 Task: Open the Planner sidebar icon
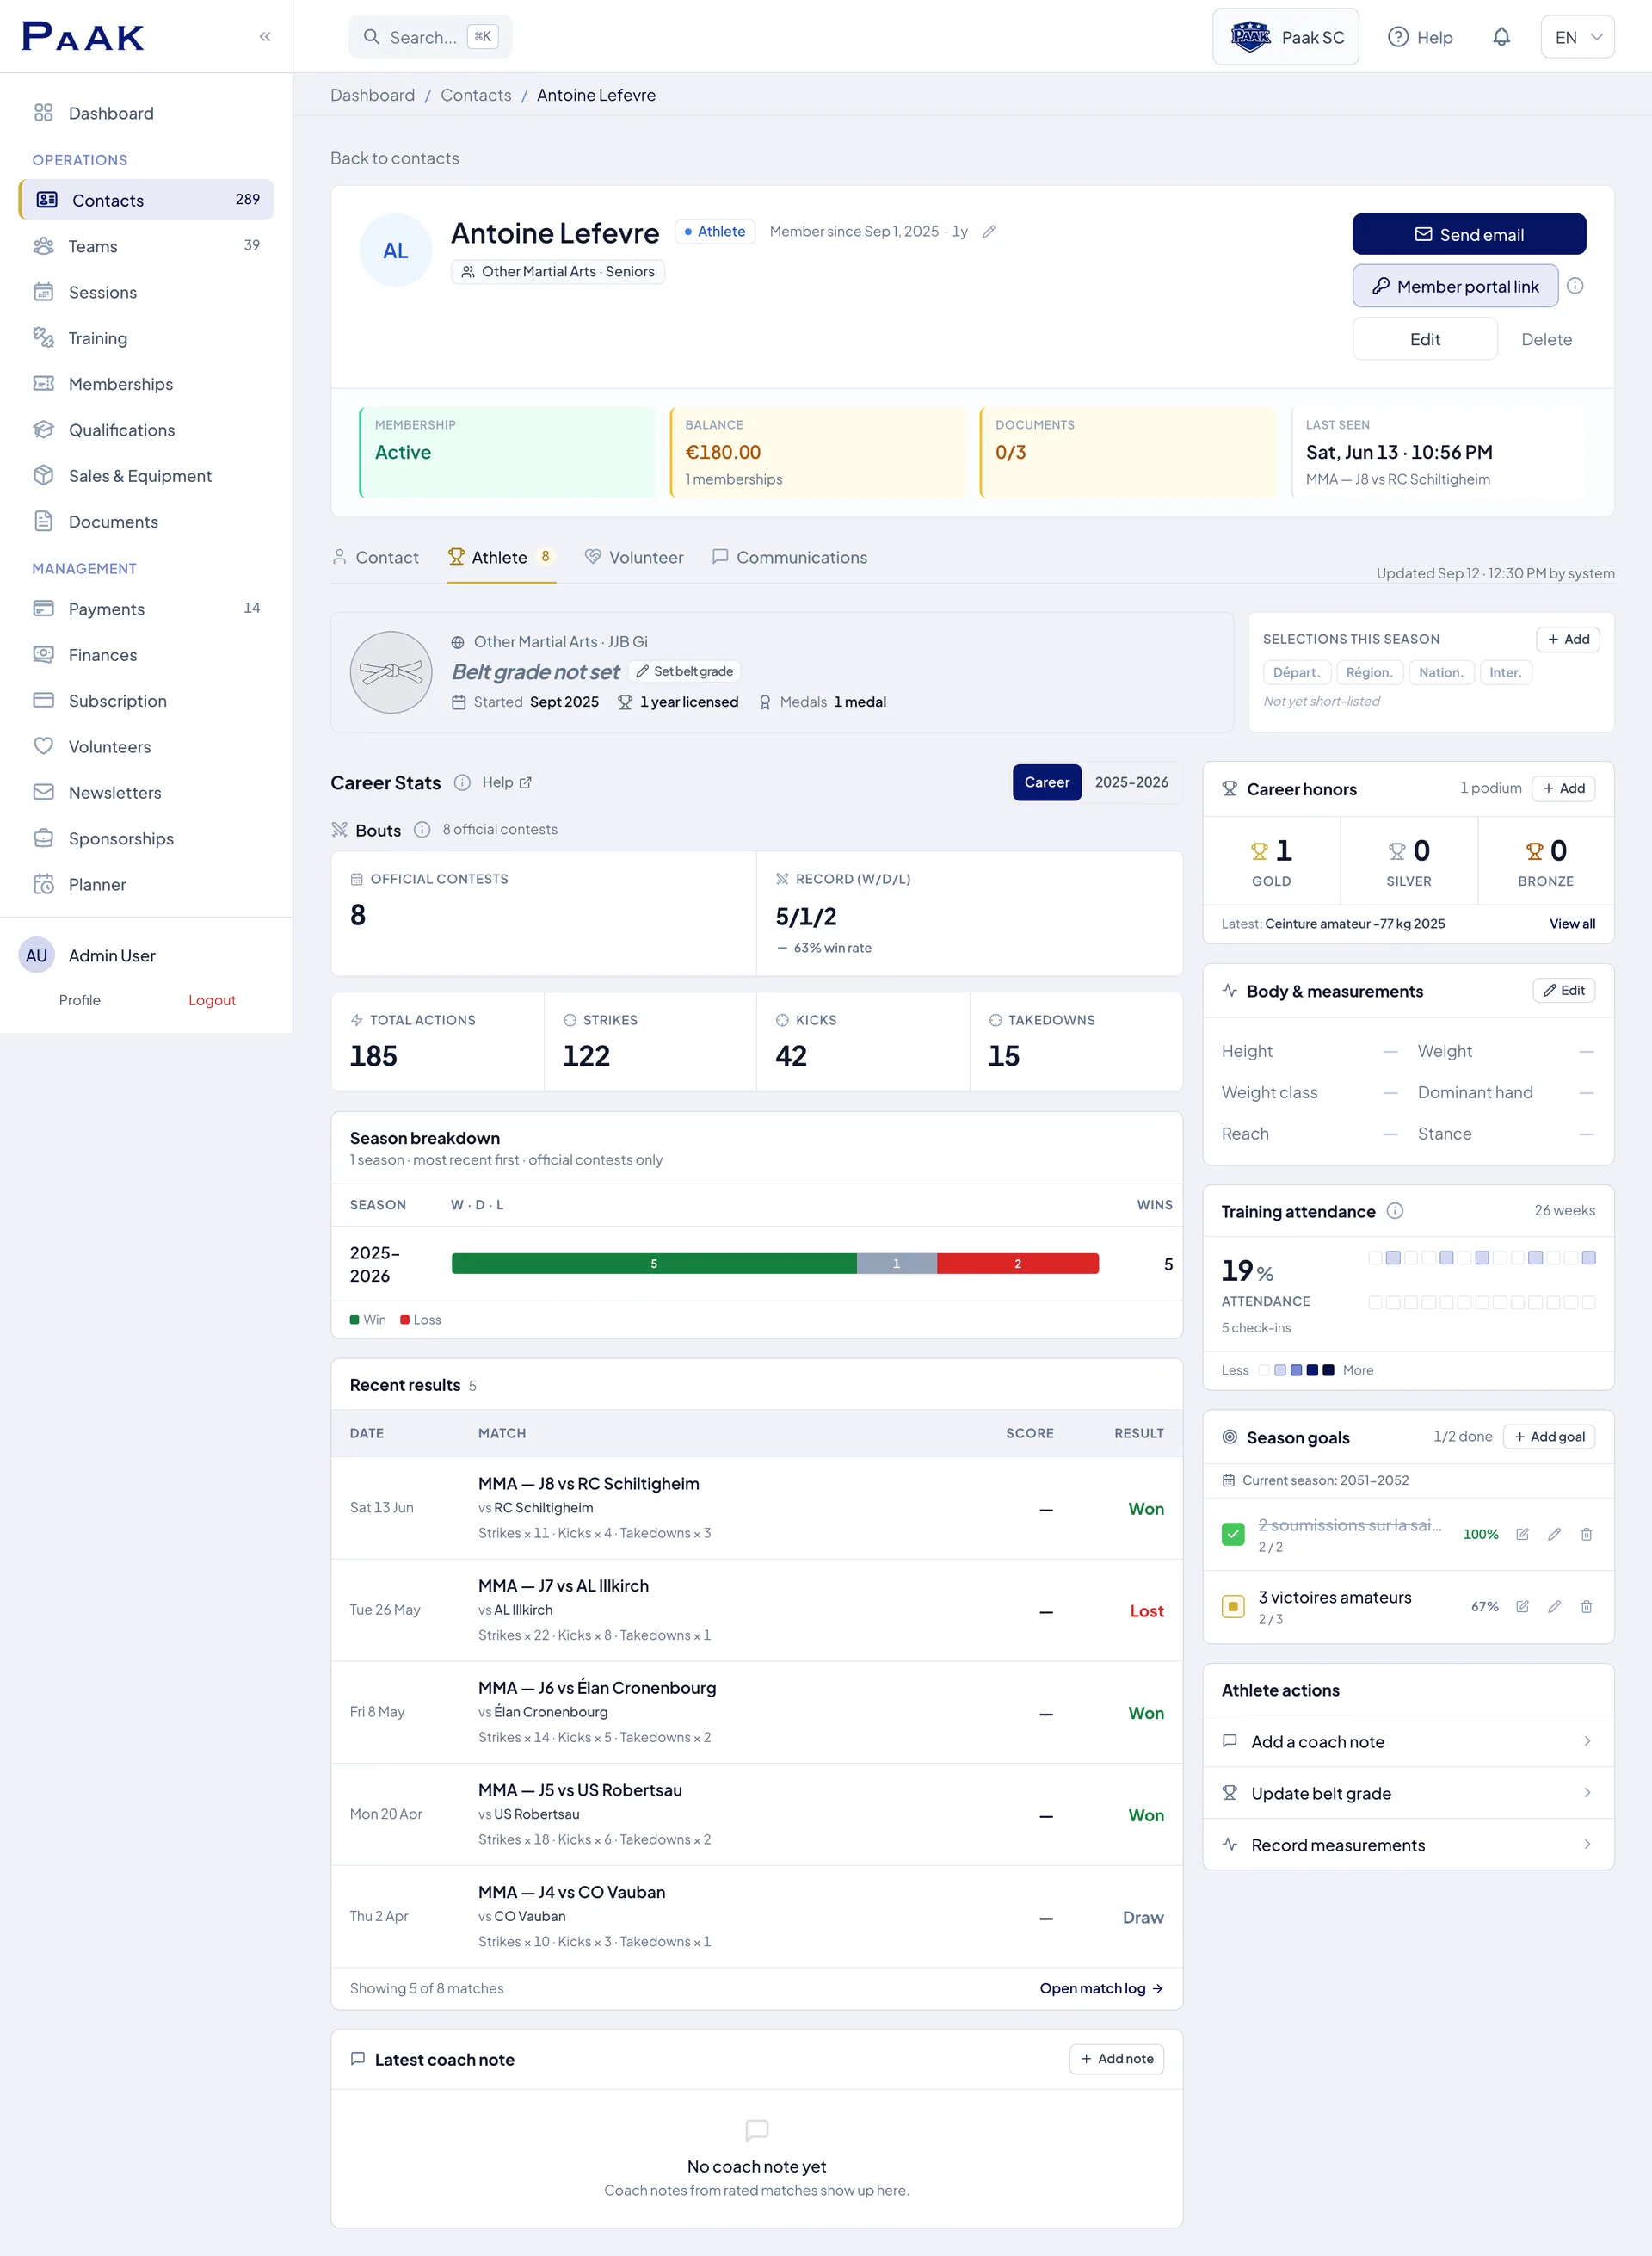[x=43, y=884]
